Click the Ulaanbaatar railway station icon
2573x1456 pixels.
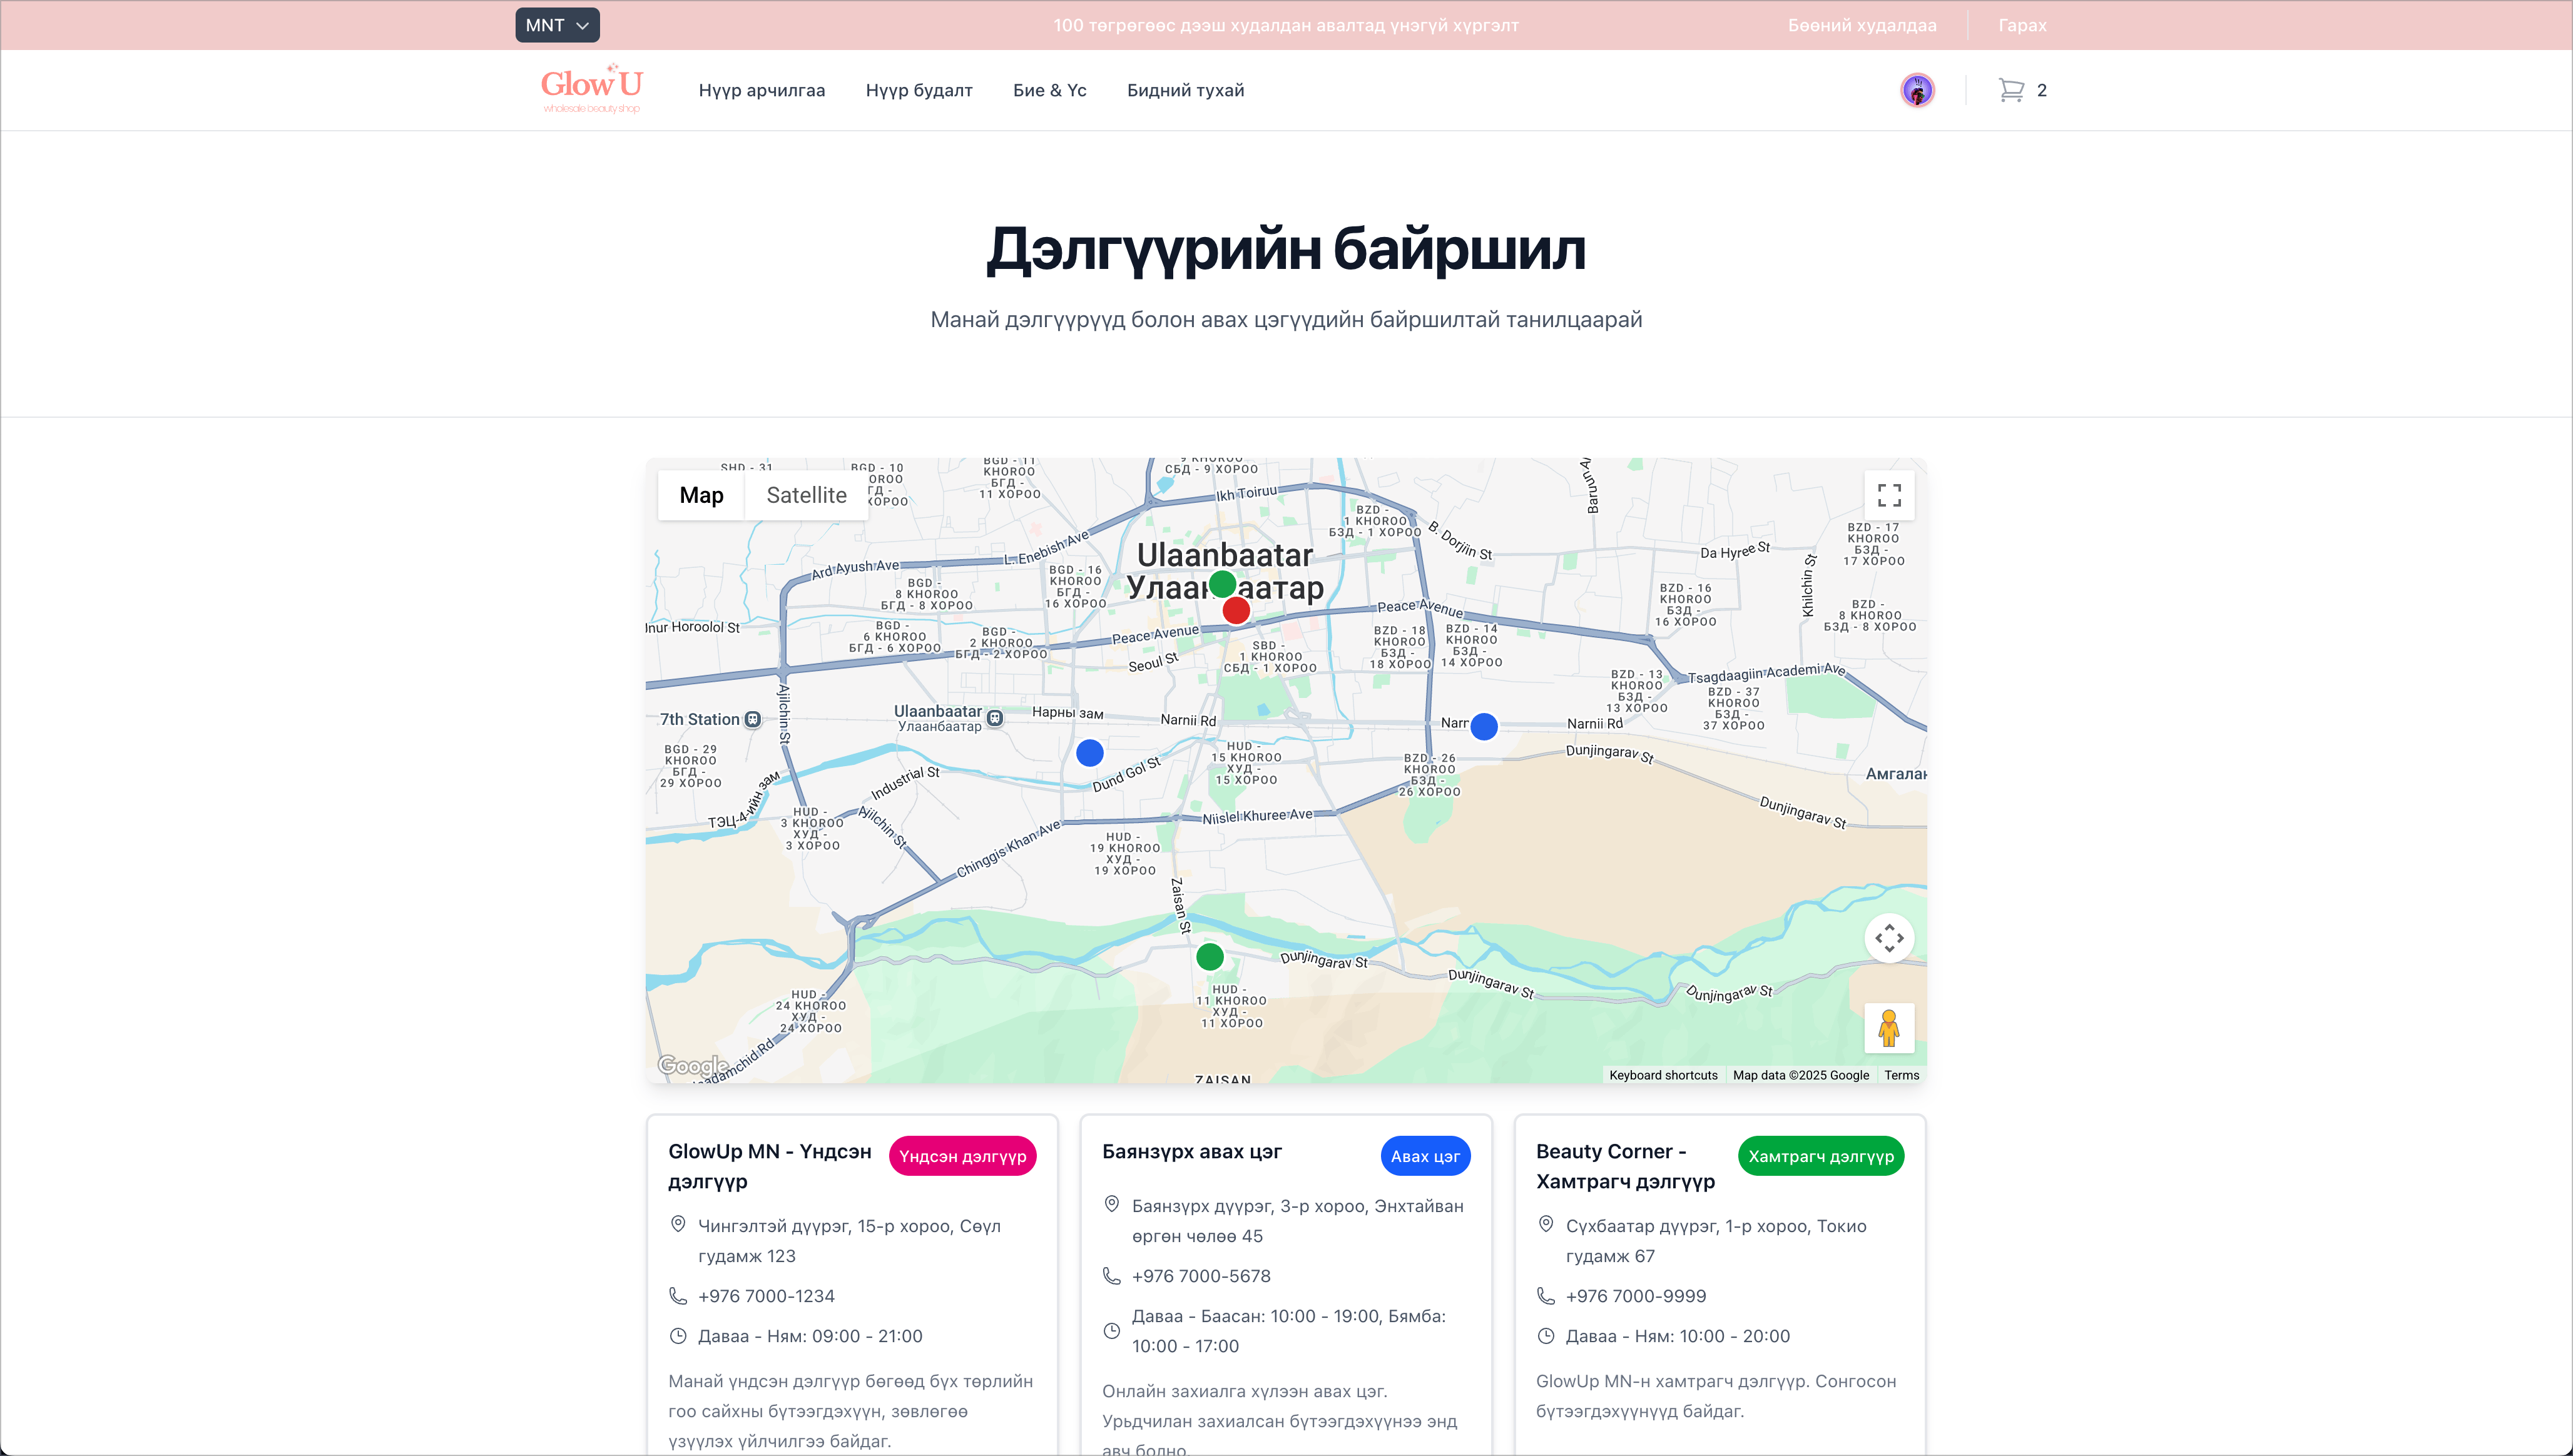(994, 718)
